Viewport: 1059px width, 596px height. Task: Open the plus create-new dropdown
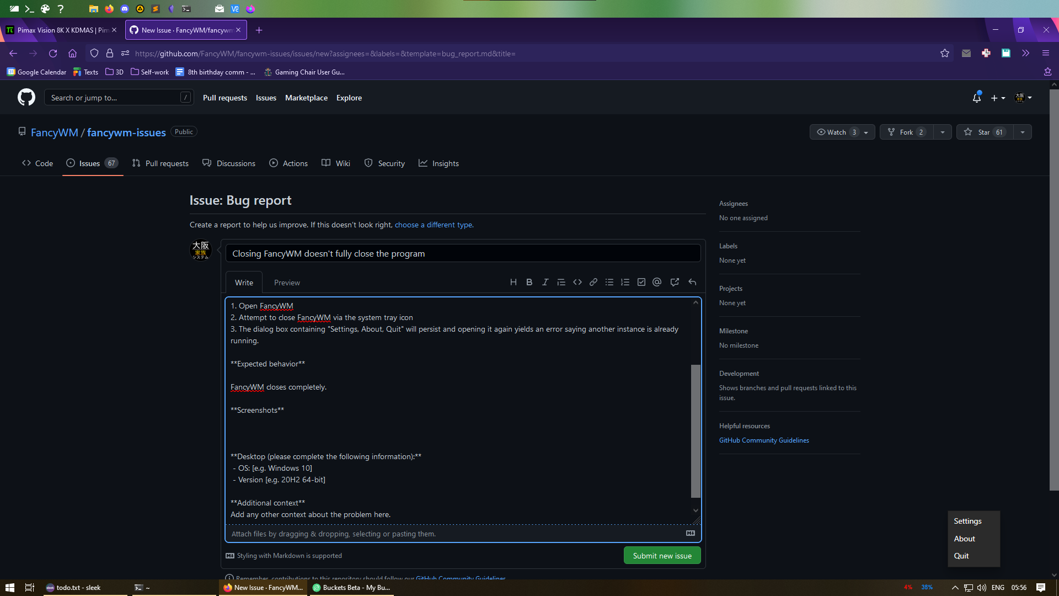tap(997, 98)
